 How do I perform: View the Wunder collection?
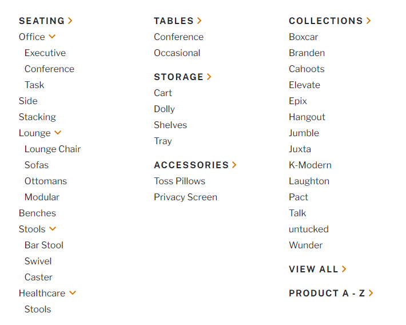click(x=306, y=245)
